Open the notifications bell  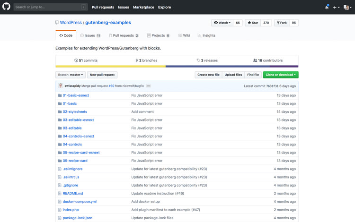tap(327, 7)
